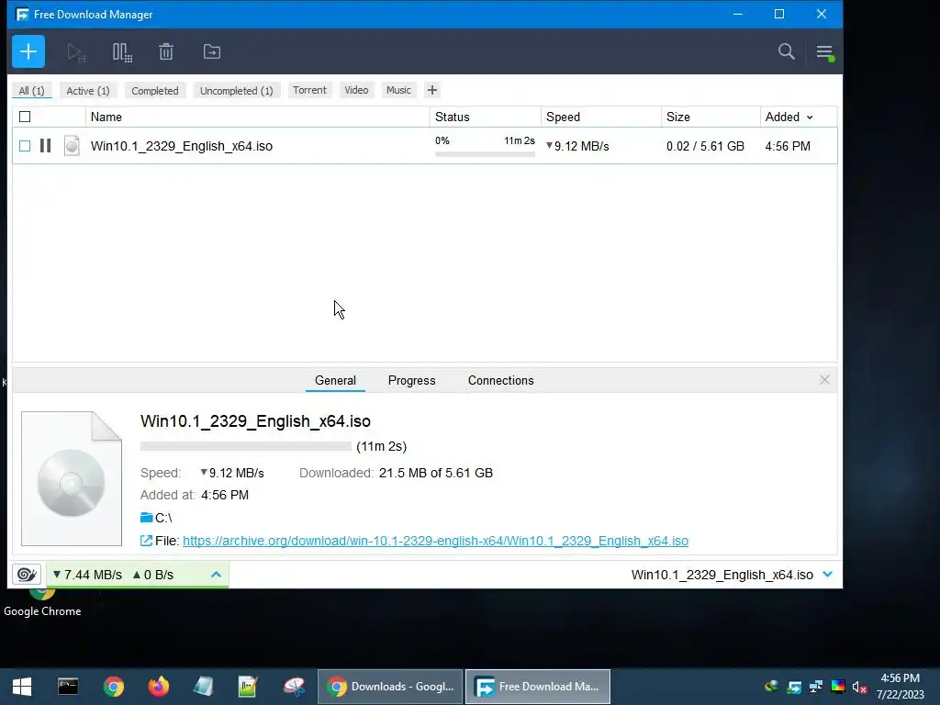
Task: Switch to the General details tab
Action: coord(335,381)
